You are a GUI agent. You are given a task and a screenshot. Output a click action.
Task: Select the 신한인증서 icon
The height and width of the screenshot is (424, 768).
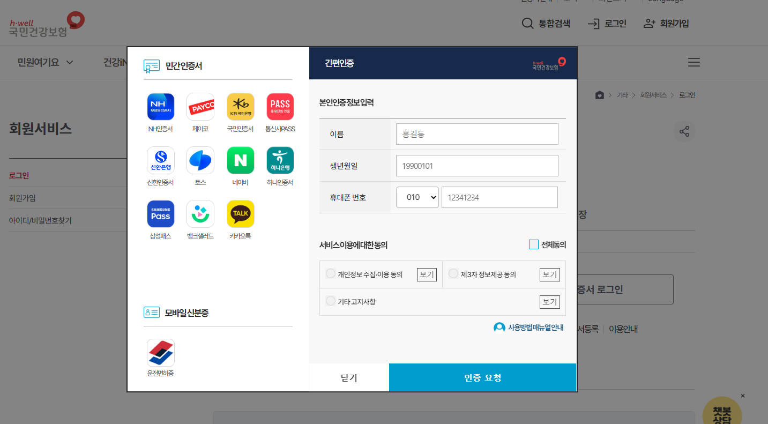pyautogui.click(x=161, y=160)
